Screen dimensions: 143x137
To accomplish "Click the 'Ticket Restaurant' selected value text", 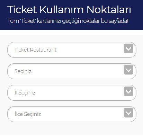I will coord(35,50).
